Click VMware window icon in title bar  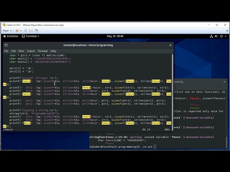click(x=4, y=25)
